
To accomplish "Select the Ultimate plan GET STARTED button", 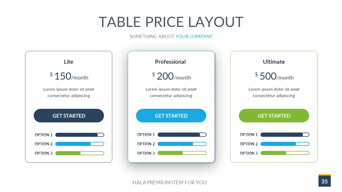I will tap(274, 116).
